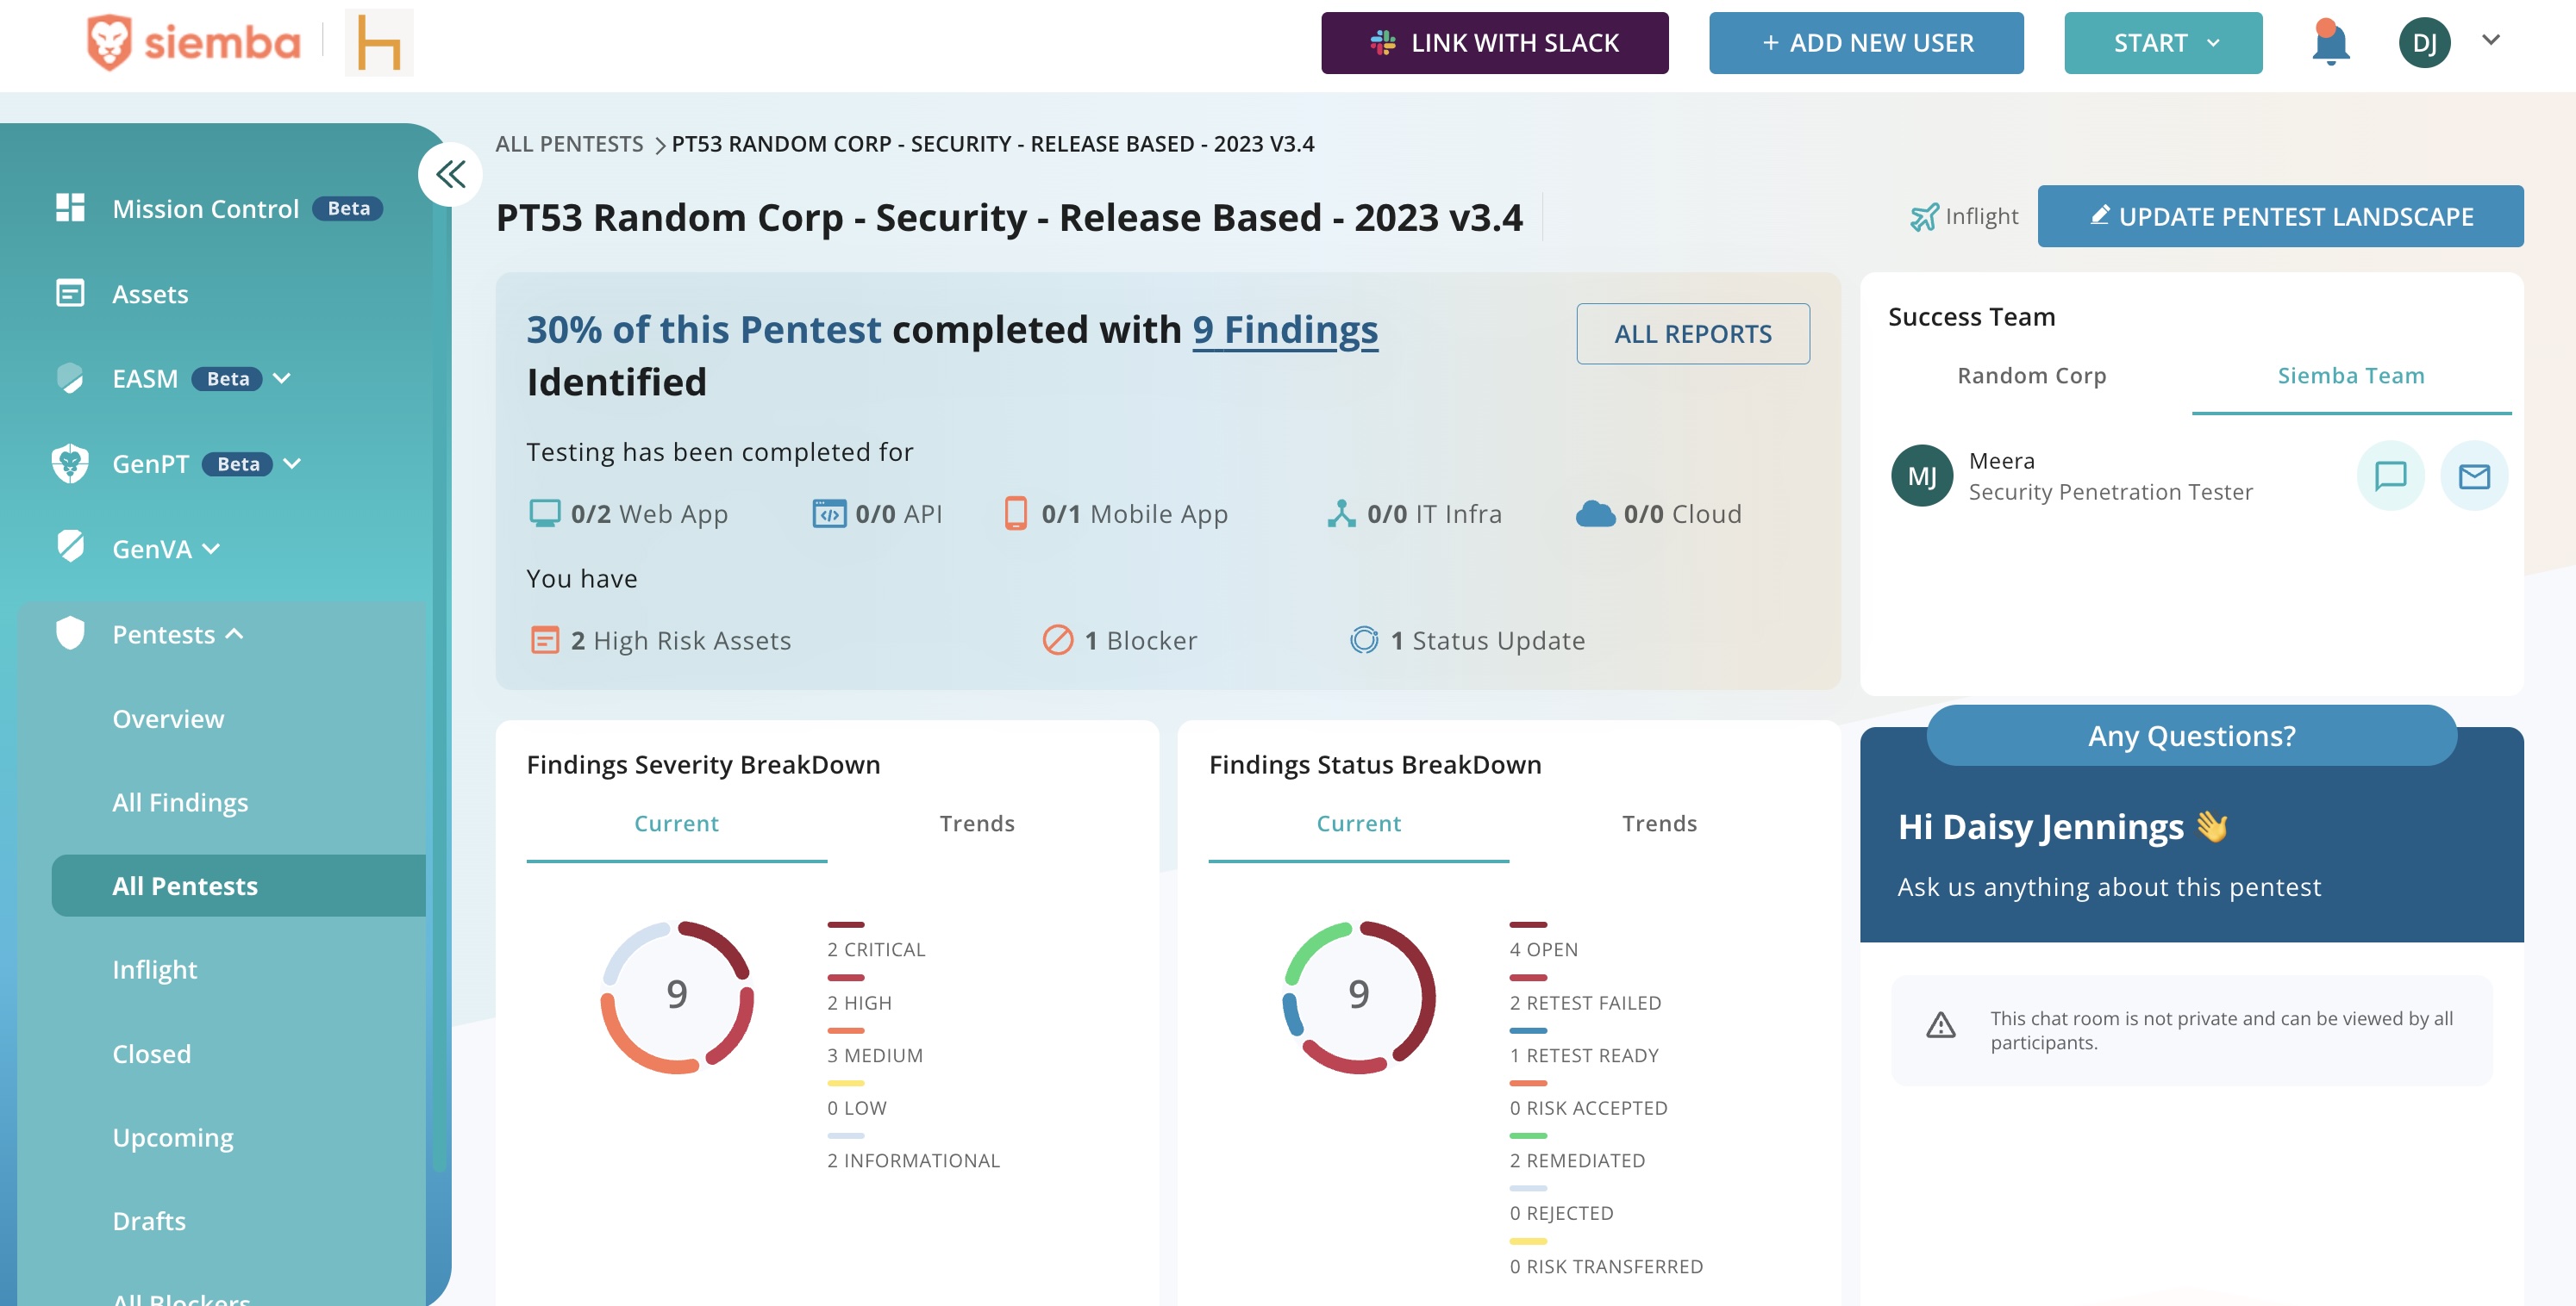The width and height of the screenshot is (2576, 1306).
Task: Click the DJ user avatar
Action: (x=2424, y=43)
